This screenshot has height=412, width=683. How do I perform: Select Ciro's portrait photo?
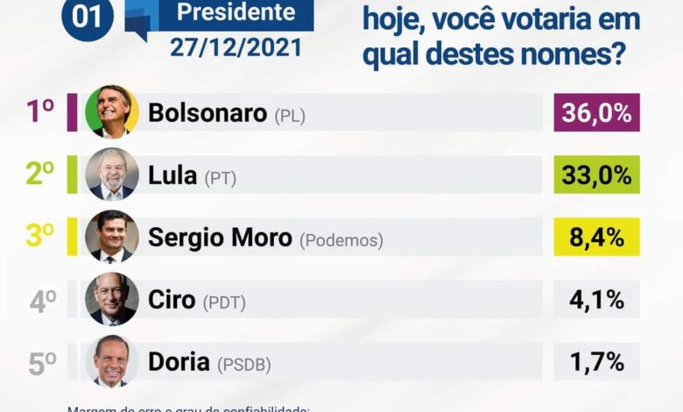(x=112, y=299)
